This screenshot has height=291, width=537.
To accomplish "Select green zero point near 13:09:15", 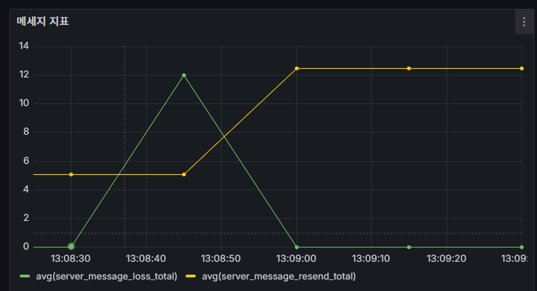I will pyautogui.click(x=409, y=247).
